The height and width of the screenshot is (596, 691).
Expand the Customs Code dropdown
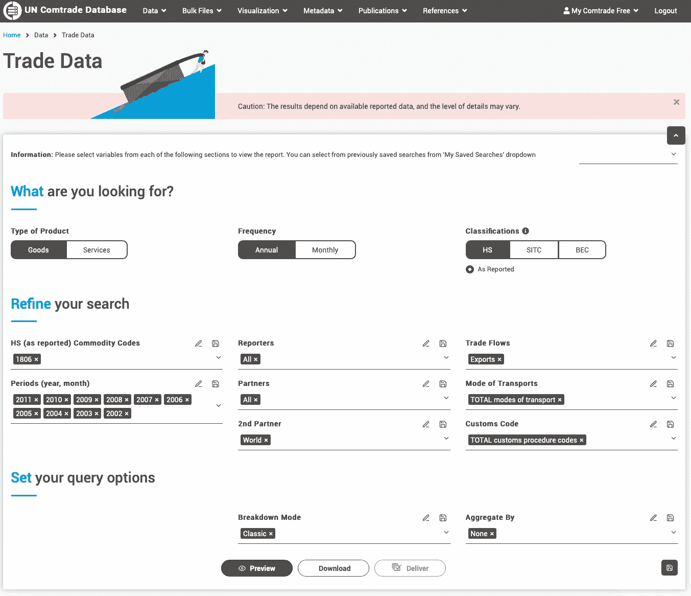(674, 439)
